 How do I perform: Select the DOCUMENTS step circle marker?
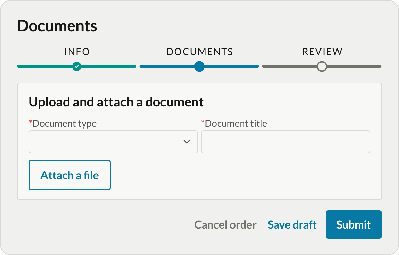coord(199,66)
